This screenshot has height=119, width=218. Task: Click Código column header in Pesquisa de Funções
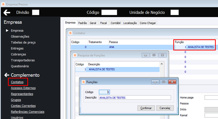pos(80,64)
